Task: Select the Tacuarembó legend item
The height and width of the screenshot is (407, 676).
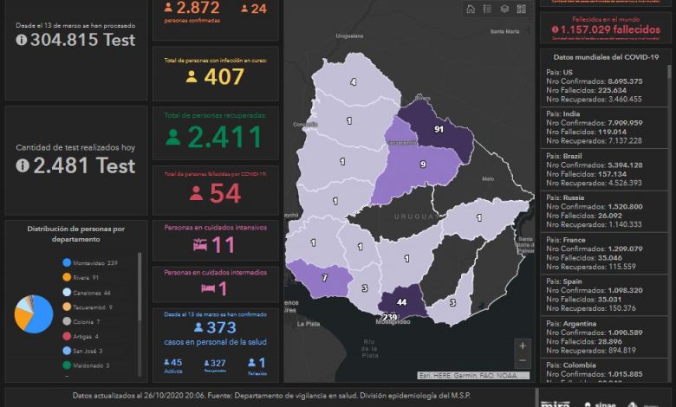Action: click(92, 307)
